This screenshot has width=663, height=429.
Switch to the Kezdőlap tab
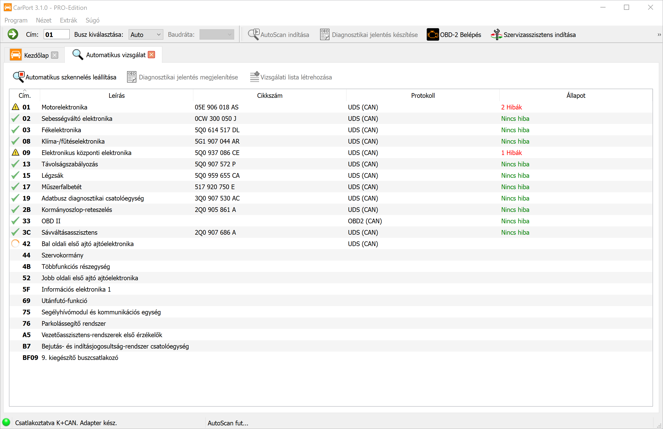36,55
